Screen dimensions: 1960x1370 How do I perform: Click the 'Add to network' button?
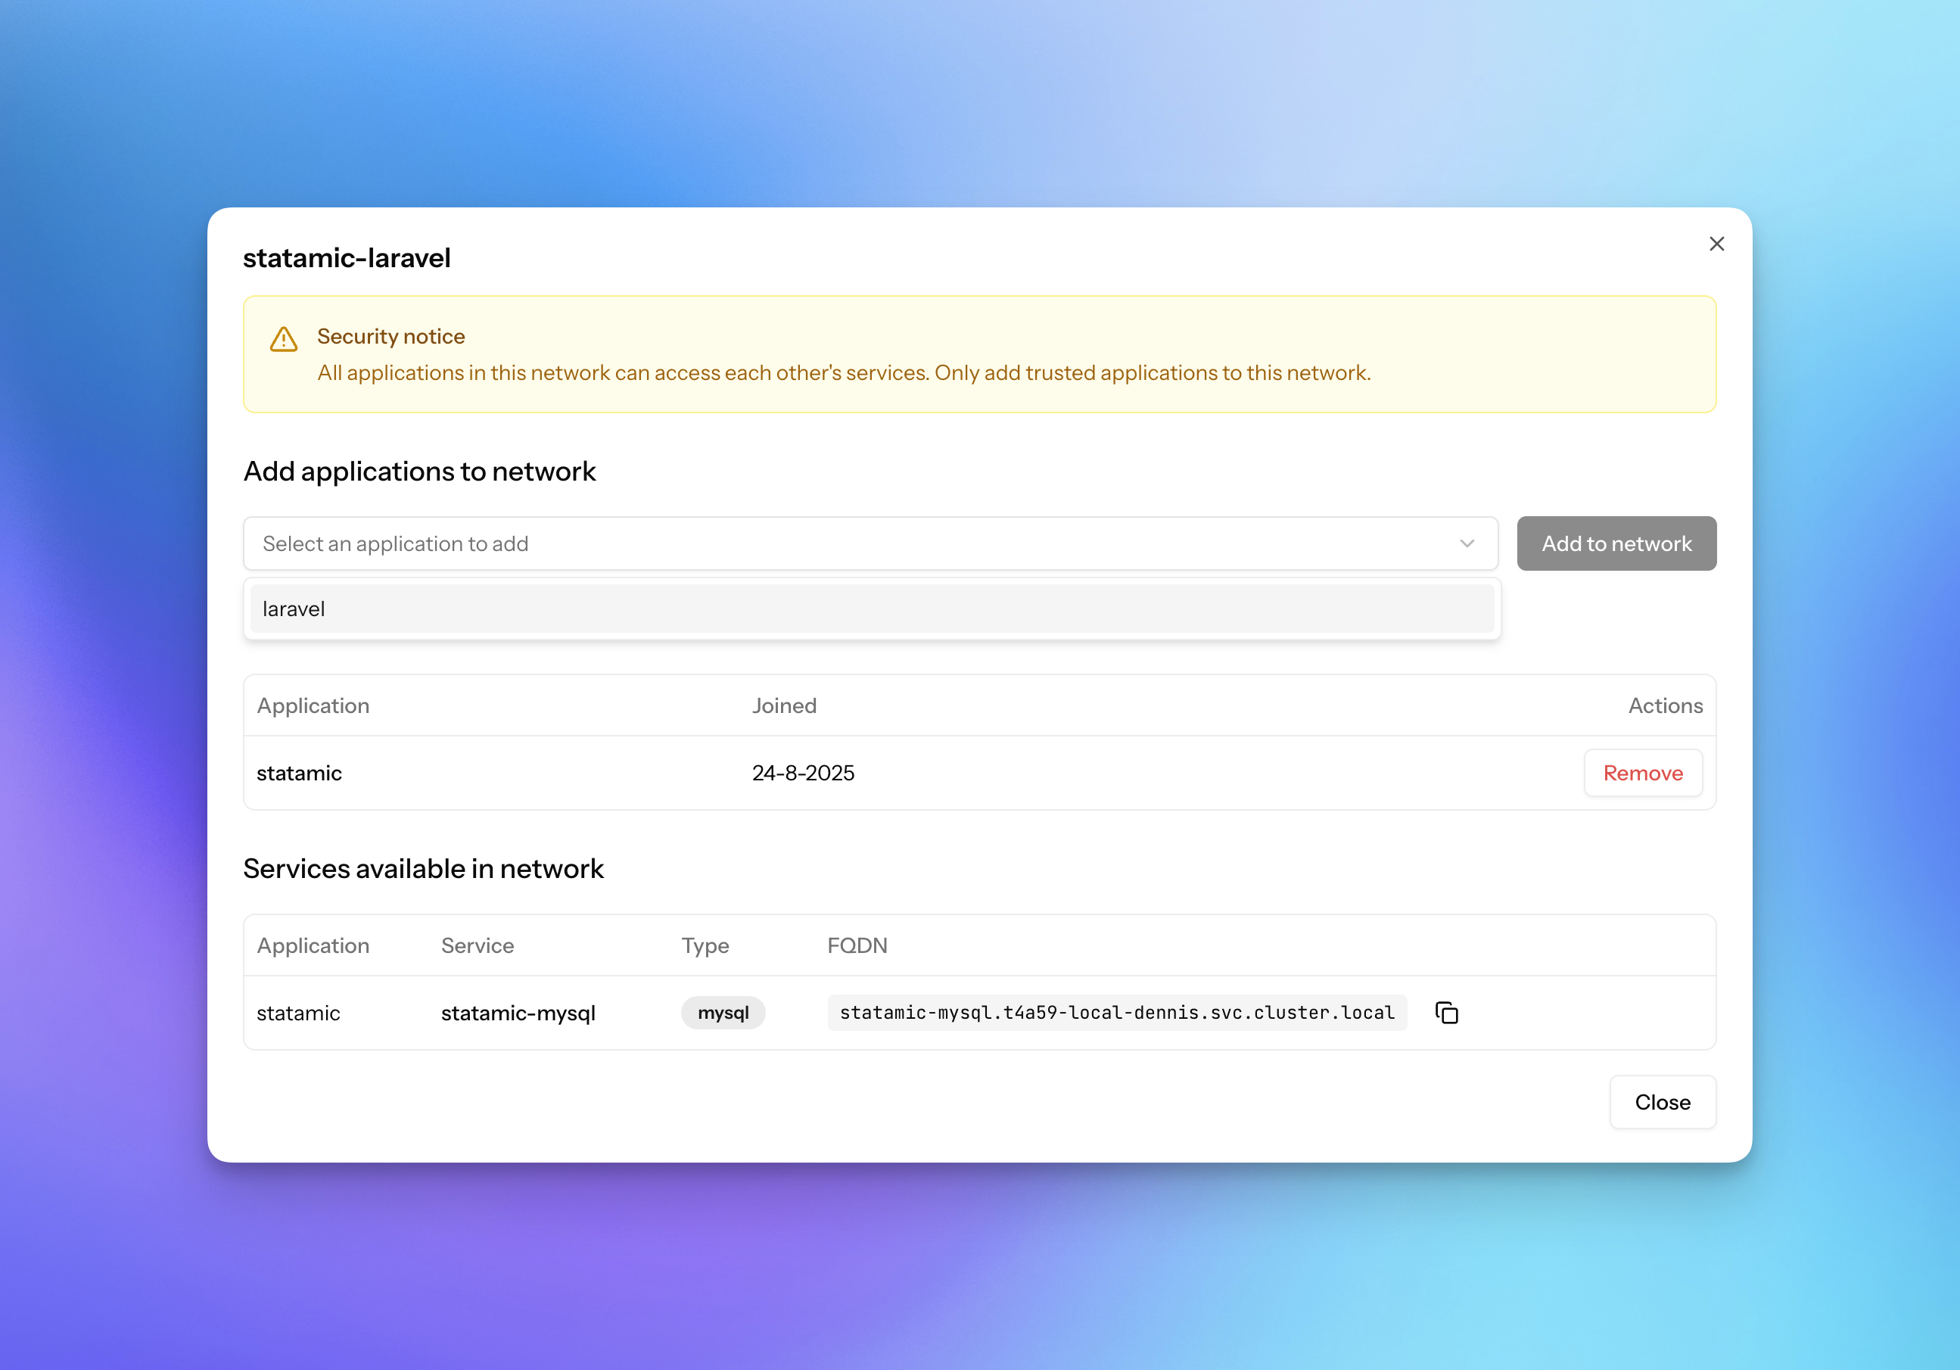(1616, 543)
